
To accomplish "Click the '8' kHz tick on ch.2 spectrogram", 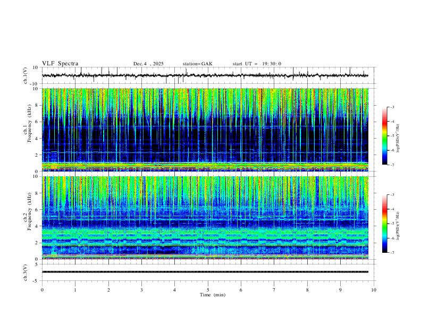I will (x=37, y=193).
